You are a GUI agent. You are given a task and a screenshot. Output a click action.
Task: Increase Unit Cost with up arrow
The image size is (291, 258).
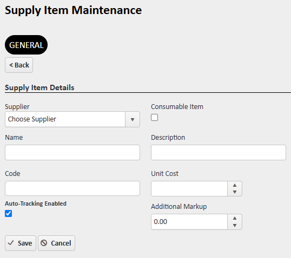[x=235, y=185]
